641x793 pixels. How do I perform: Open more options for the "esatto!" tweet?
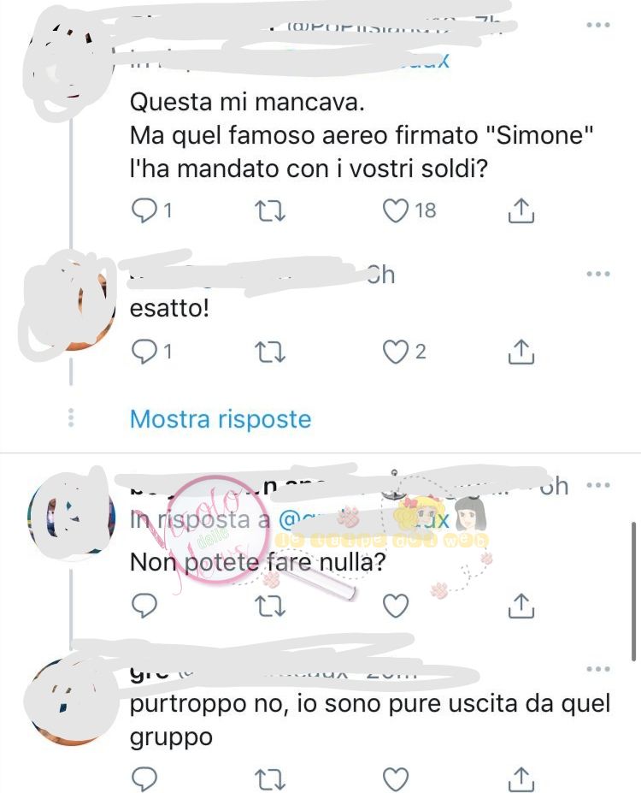(x=598, y=274)
